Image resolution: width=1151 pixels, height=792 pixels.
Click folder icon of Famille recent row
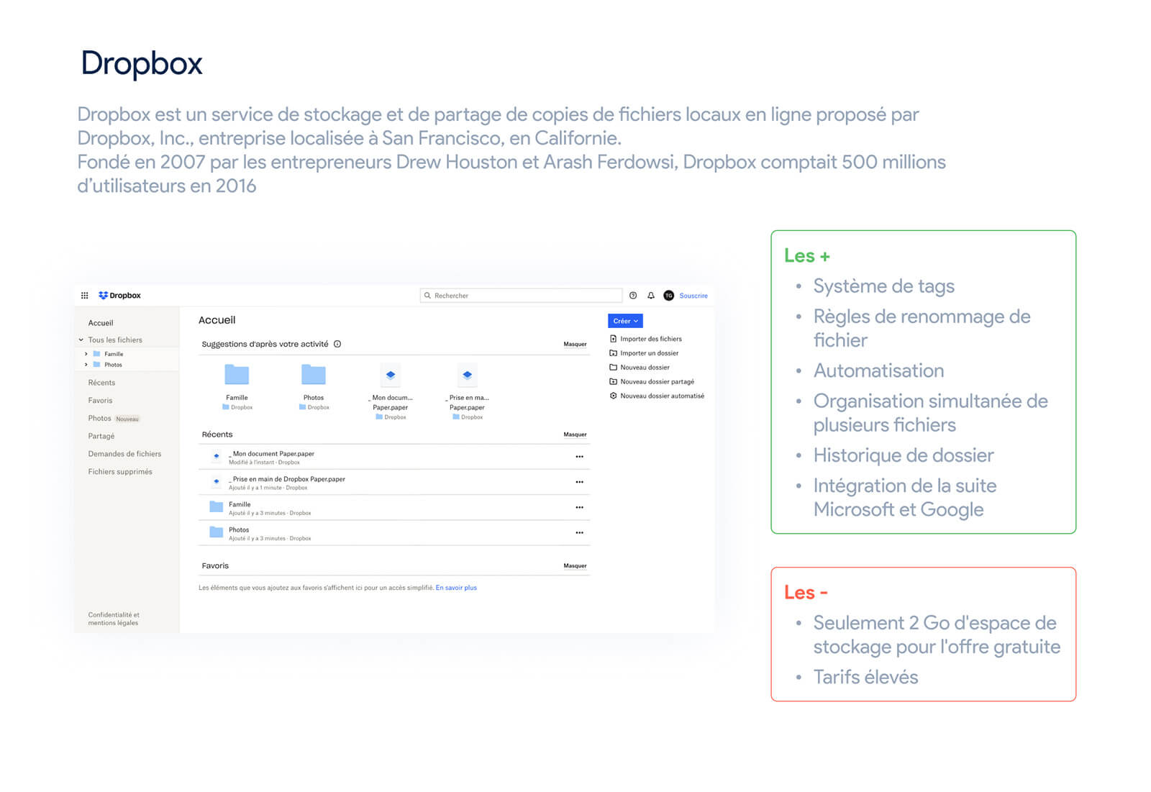coord(216,507)
